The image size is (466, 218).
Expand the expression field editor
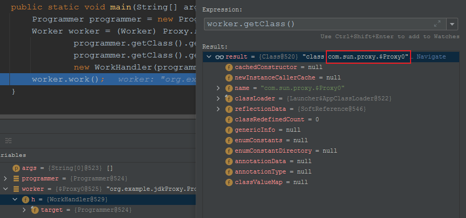[x=437, y=24]
